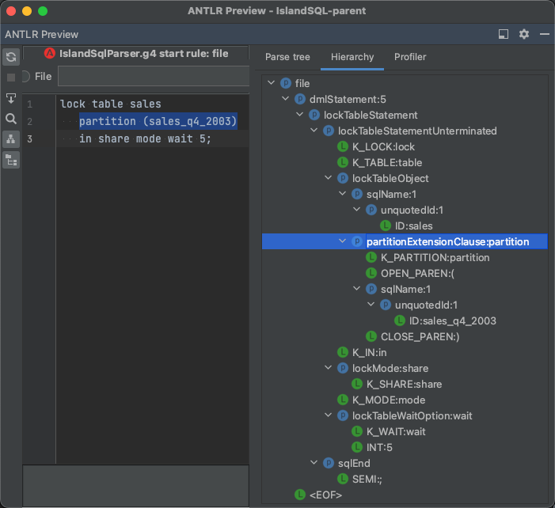This screenshot has height=508, width=555.
Task: Toggle the scroll-from-editor icon in the sidebar
Action: coord(11,98)
